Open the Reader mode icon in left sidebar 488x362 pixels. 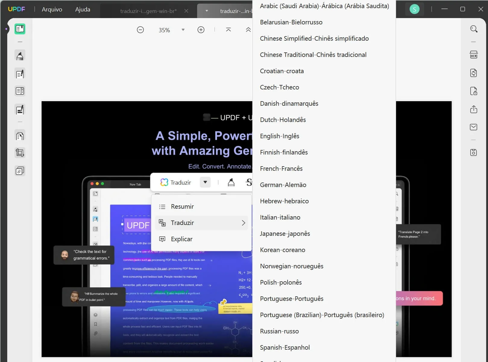(20, 29)
